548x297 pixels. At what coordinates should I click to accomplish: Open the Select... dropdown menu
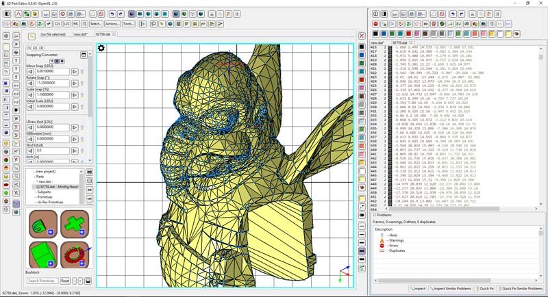[x=96, y=24]
